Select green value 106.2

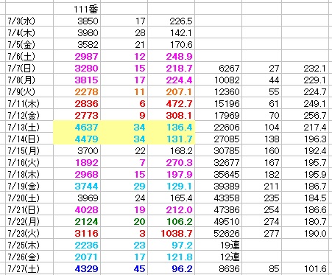pos(172,222)
